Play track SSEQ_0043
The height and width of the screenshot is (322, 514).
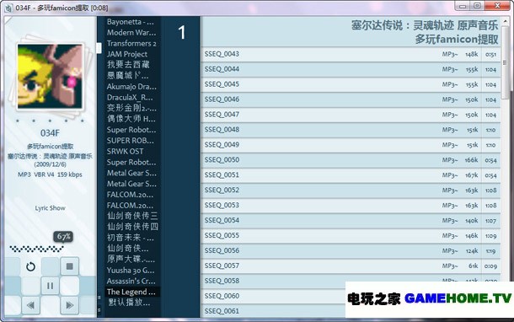pyautogui.click(x=351, y=54)
